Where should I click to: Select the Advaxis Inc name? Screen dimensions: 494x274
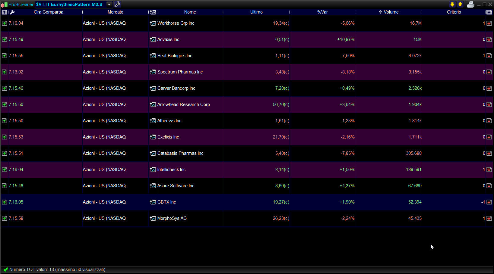(168, 39)
